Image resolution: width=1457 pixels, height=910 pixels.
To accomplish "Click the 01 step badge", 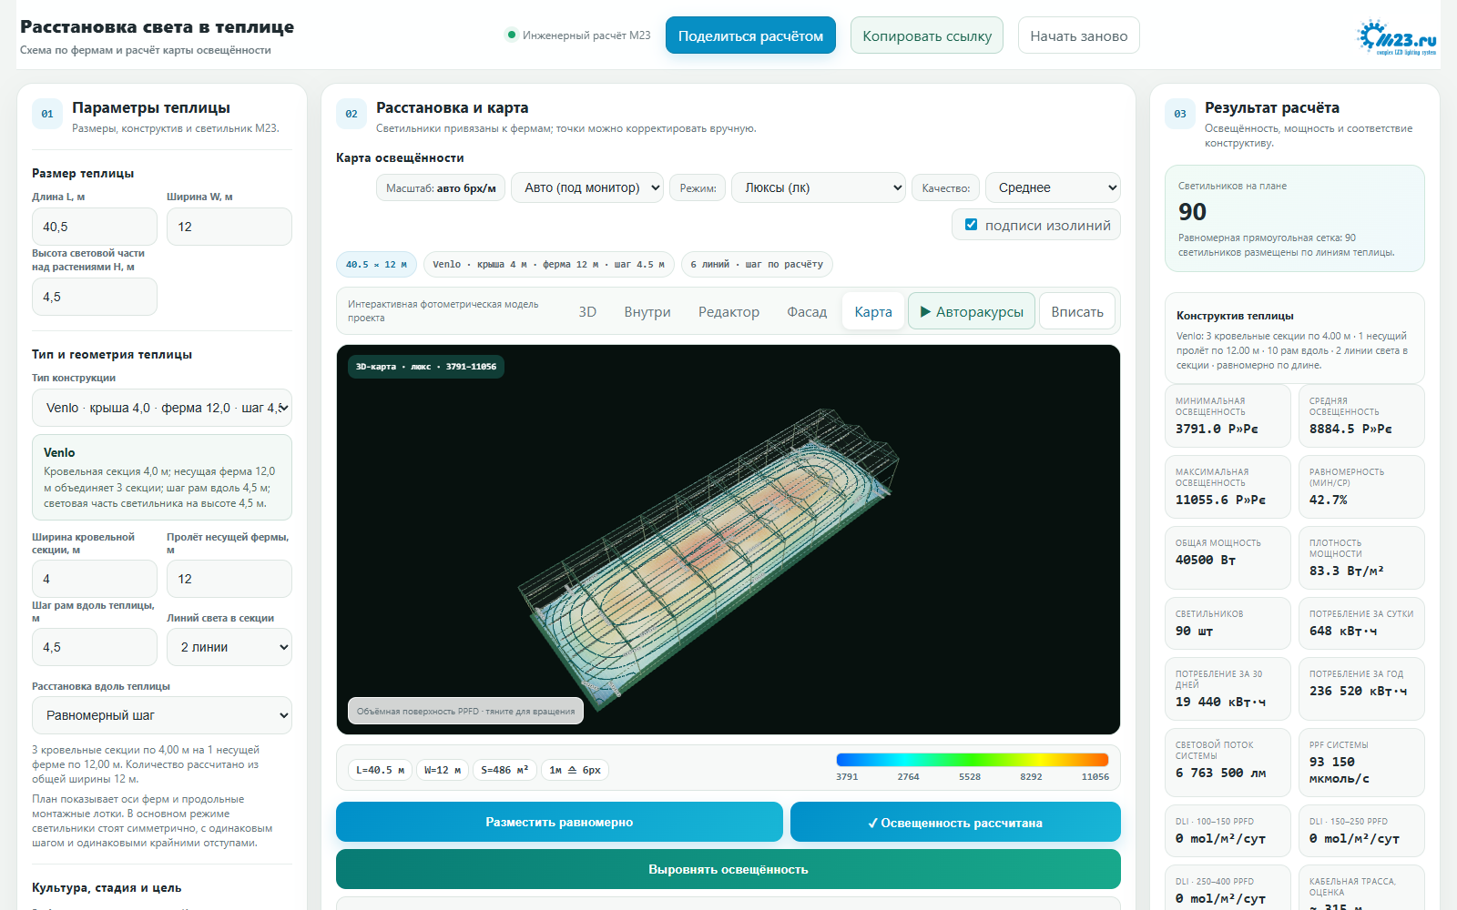I will pos(47,114).
